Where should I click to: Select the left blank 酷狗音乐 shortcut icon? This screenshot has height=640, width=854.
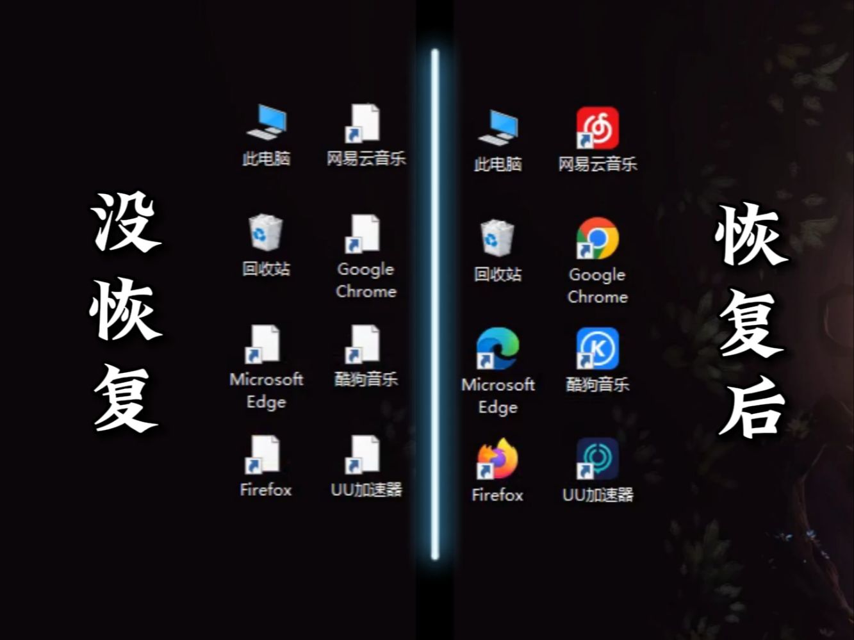[363, 344]
